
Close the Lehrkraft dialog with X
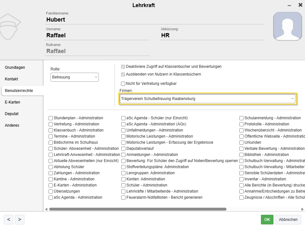point(300,5)
